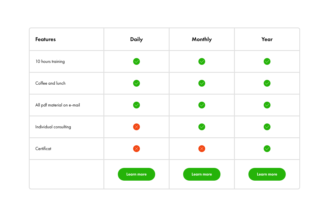Click the Year Certificat green checkmark

[267, 149]
